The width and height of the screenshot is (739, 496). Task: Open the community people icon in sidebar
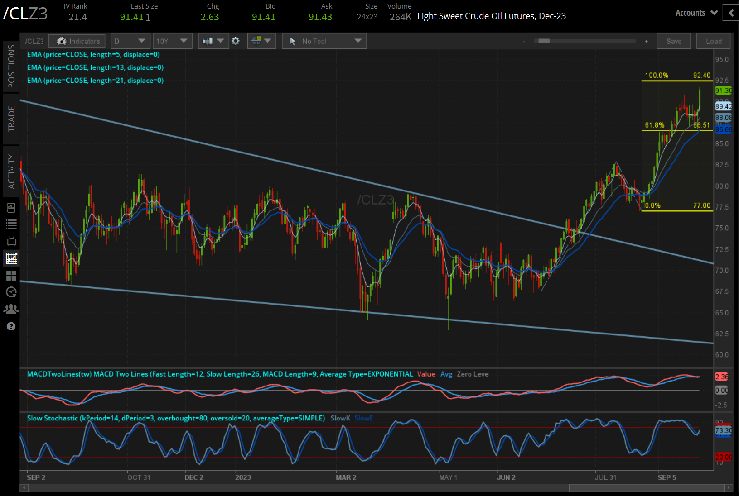(11, 309)
